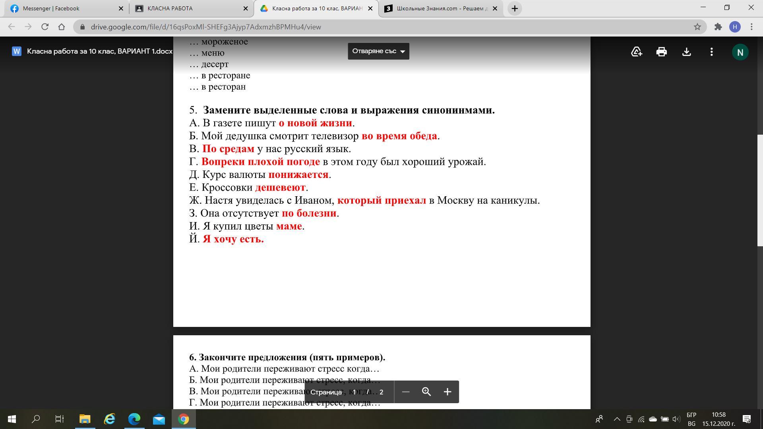
Task: Expand the 'Отваряне със' dropdown
Action: [x=378, y=51]
